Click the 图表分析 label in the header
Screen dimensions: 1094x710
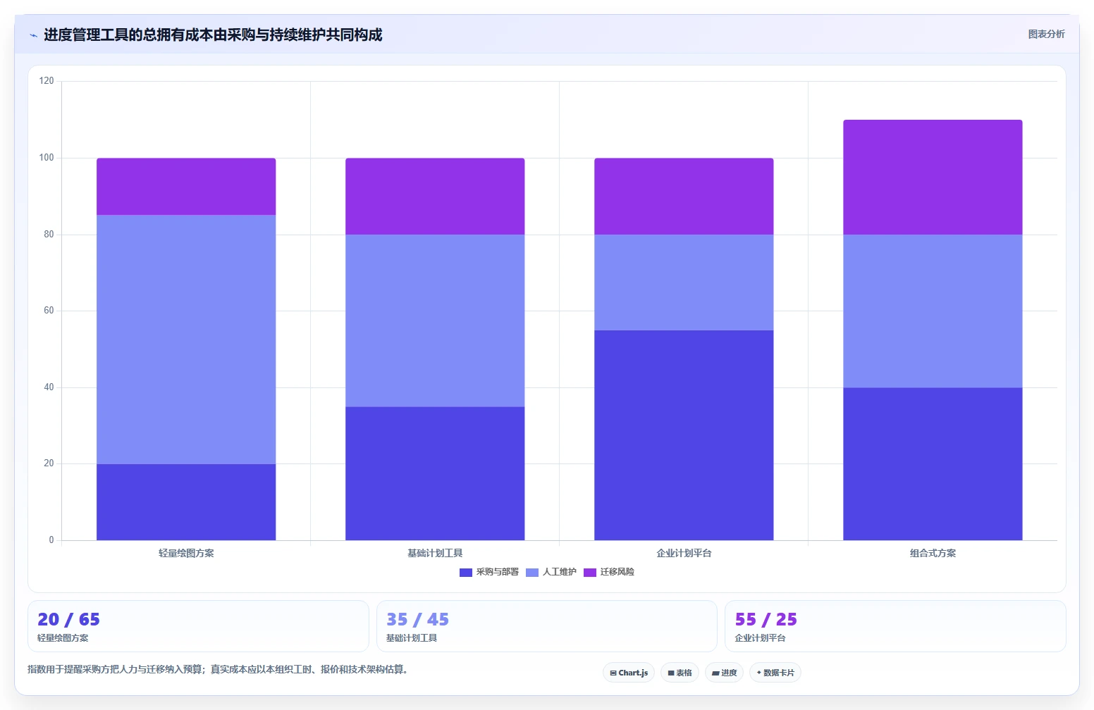(1046, 34)
